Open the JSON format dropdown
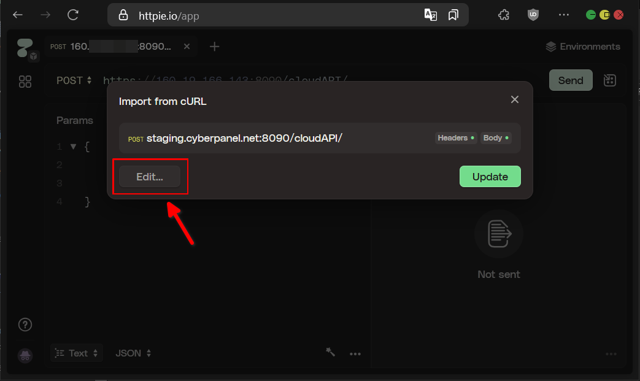Viewport: 640px width, 381px height. tap(133, 353)
